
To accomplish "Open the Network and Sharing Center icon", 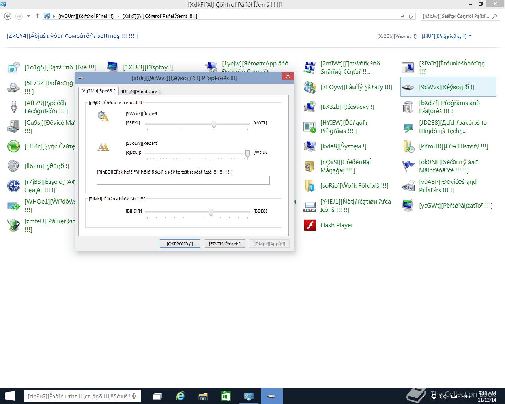I will (309, 67).
